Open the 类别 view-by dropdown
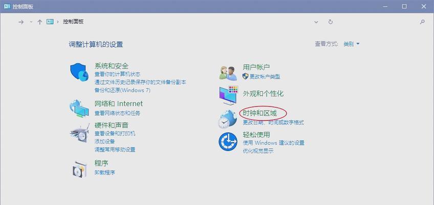Image resolution: width=434 pixels, height=205 pixels. 351,44
